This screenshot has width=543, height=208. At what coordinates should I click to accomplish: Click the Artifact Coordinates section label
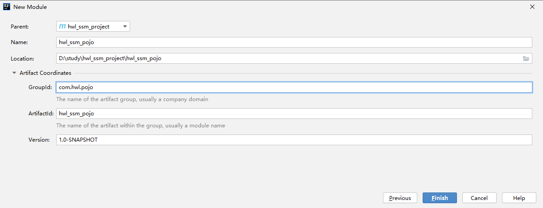[45, 73]
